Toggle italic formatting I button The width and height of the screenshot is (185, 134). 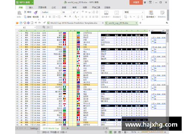click(x=46, y=17)
